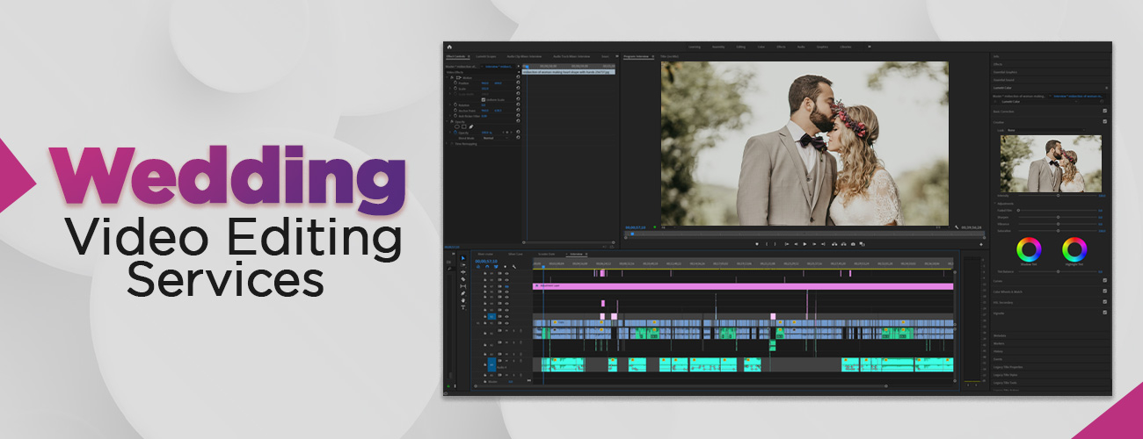Select the Track Select Forward tool
The width and height of the screenshot is (1143, 439).
point(463,265)
